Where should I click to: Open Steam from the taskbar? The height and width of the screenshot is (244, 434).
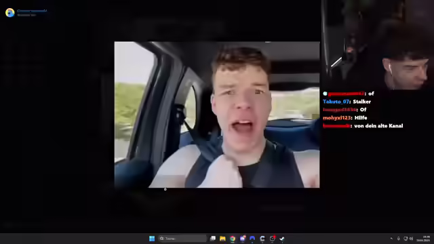click(282, 239)
